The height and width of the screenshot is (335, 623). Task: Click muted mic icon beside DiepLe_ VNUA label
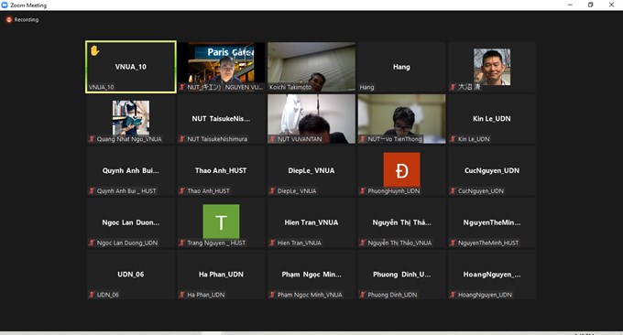click(x=273, y=191)
